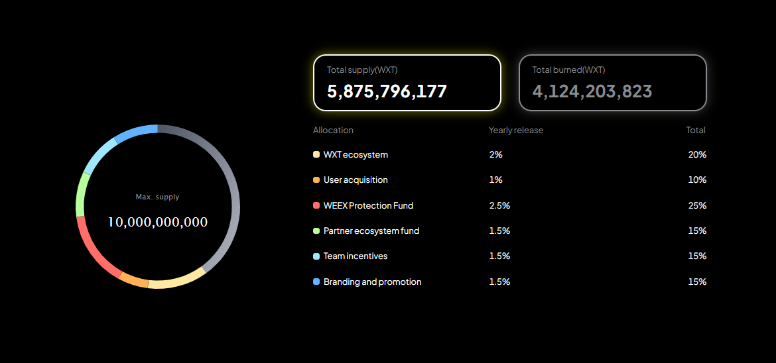Screen dimensions: 776x363
Task: Click the green Partner ecosystem fund legend dot
Action: pos(316,231)
